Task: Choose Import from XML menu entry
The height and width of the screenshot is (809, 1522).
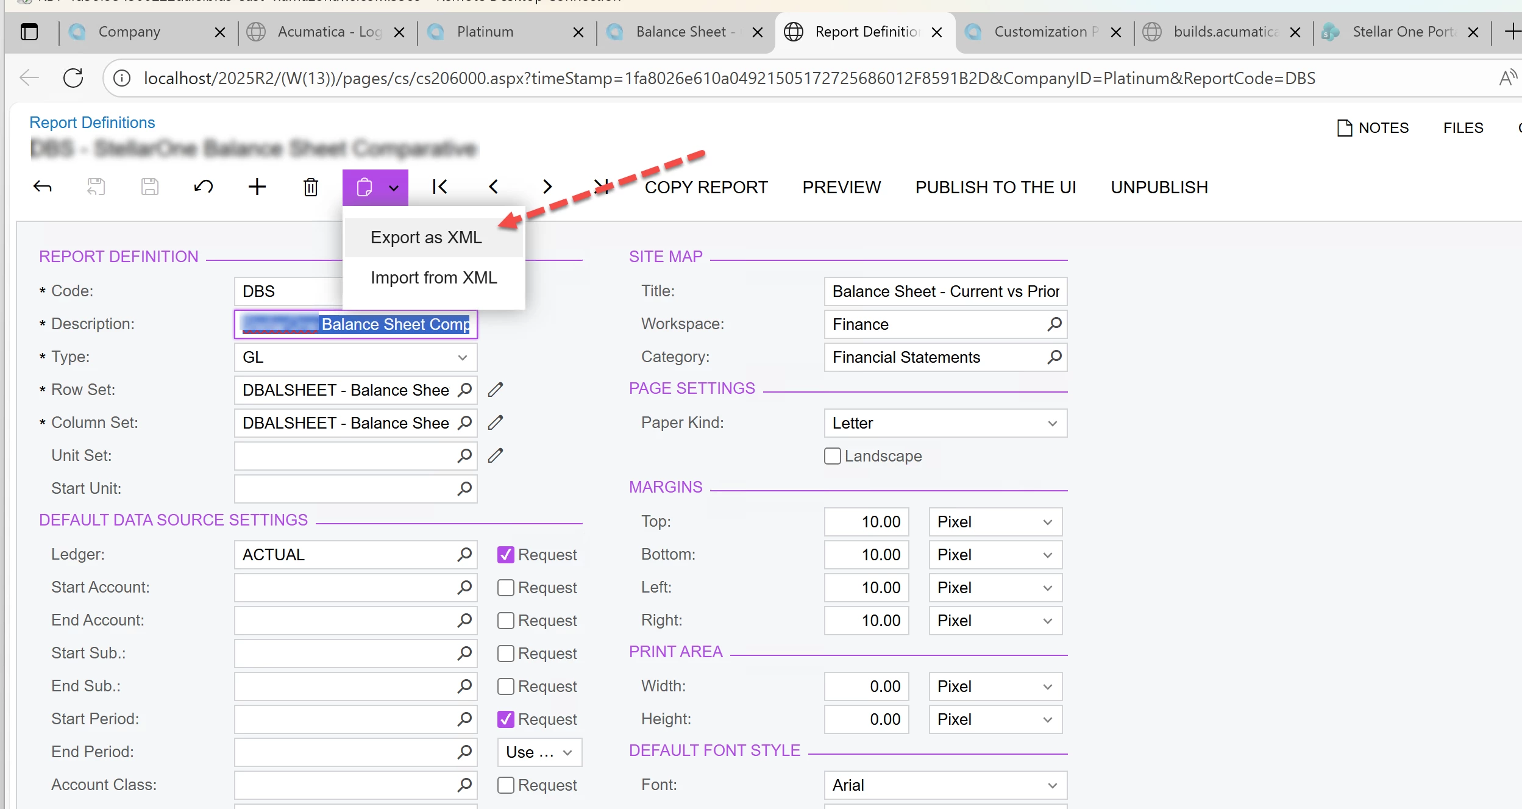Action: (x=433, y=278)
